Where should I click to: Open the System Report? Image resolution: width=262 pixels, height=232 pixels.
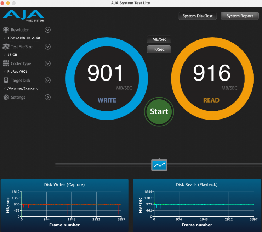[x=240, y=16]
